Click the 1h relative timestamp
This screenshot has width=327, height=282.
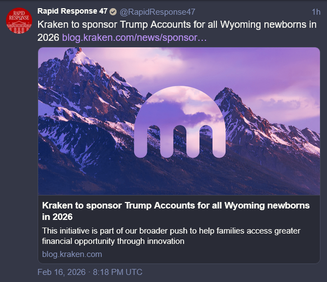coord(316,12)
